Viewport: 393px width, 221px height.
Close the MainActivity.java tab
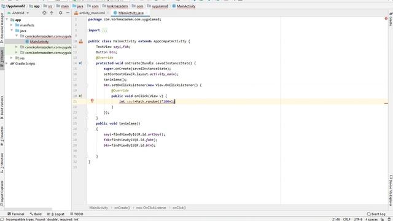click(147, 13)
